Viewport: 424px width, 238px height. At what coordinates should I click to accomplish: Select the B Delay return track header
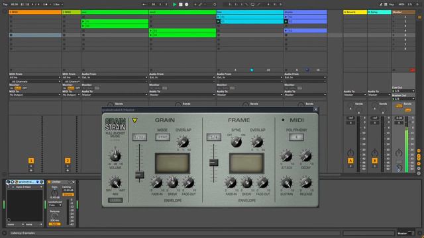coord(380,12)
